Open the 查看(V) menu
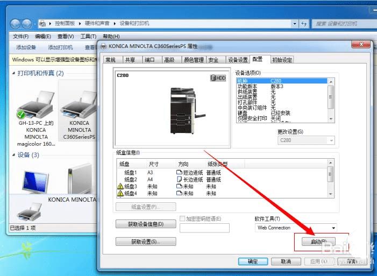Screen dimensions: 377x276 coord(66,37)
